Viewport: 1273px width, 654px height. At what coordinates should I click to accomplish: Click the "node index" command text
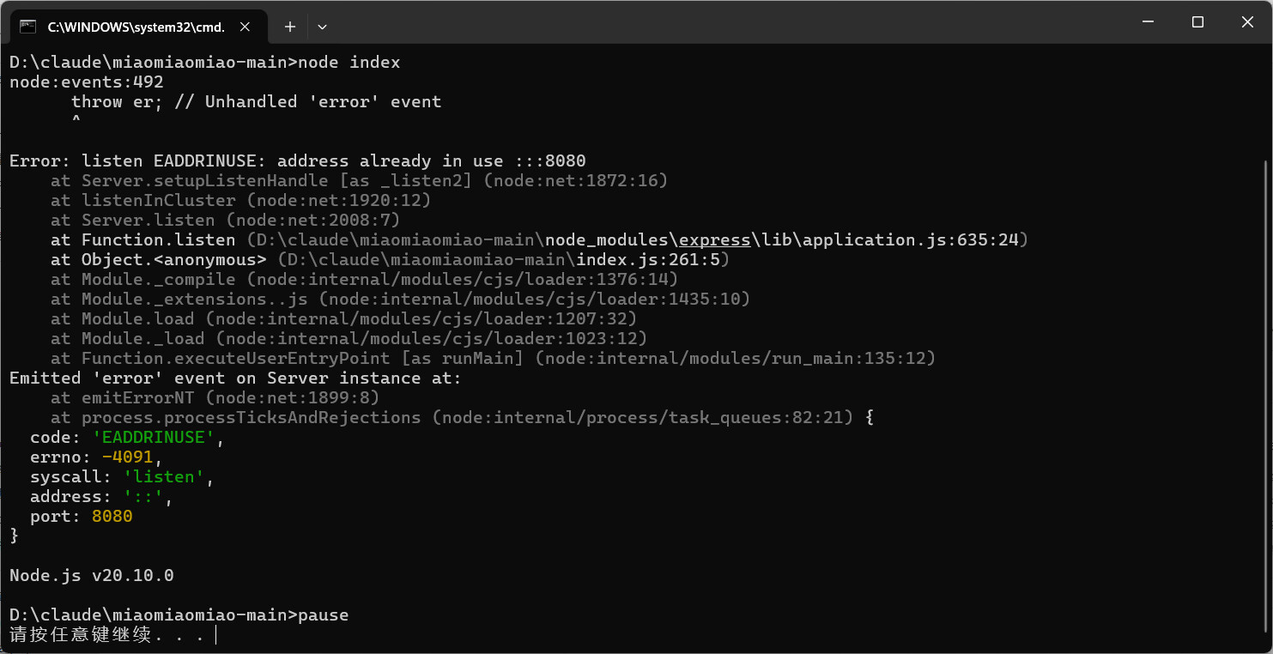pos(349,63)
